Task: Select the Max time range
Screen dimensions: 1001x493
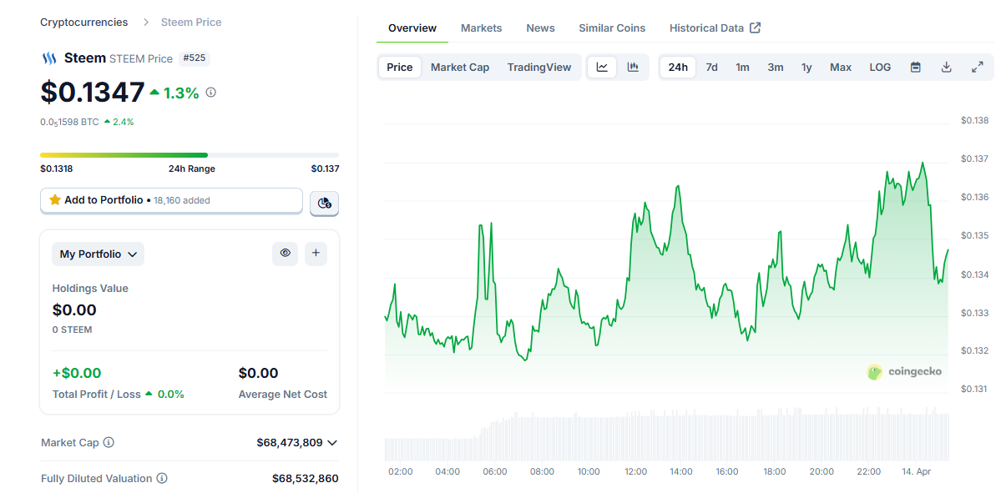Action: click(841, 67)
